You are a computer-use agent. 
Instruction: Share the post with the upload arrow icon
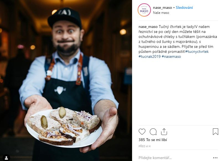pyautogui.click(x=164, y=132)
